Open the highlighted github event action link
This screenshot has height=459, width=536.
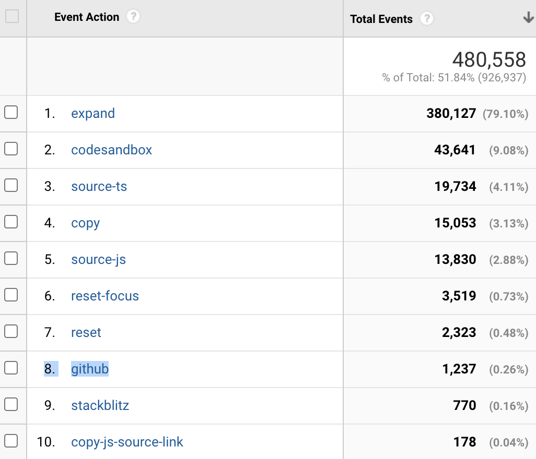(x=90, y=369)
